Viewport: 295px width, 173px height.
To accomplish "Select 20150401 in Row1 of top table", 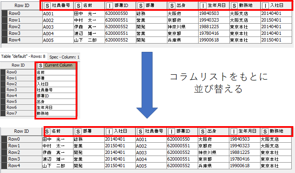I will point(276,20).
